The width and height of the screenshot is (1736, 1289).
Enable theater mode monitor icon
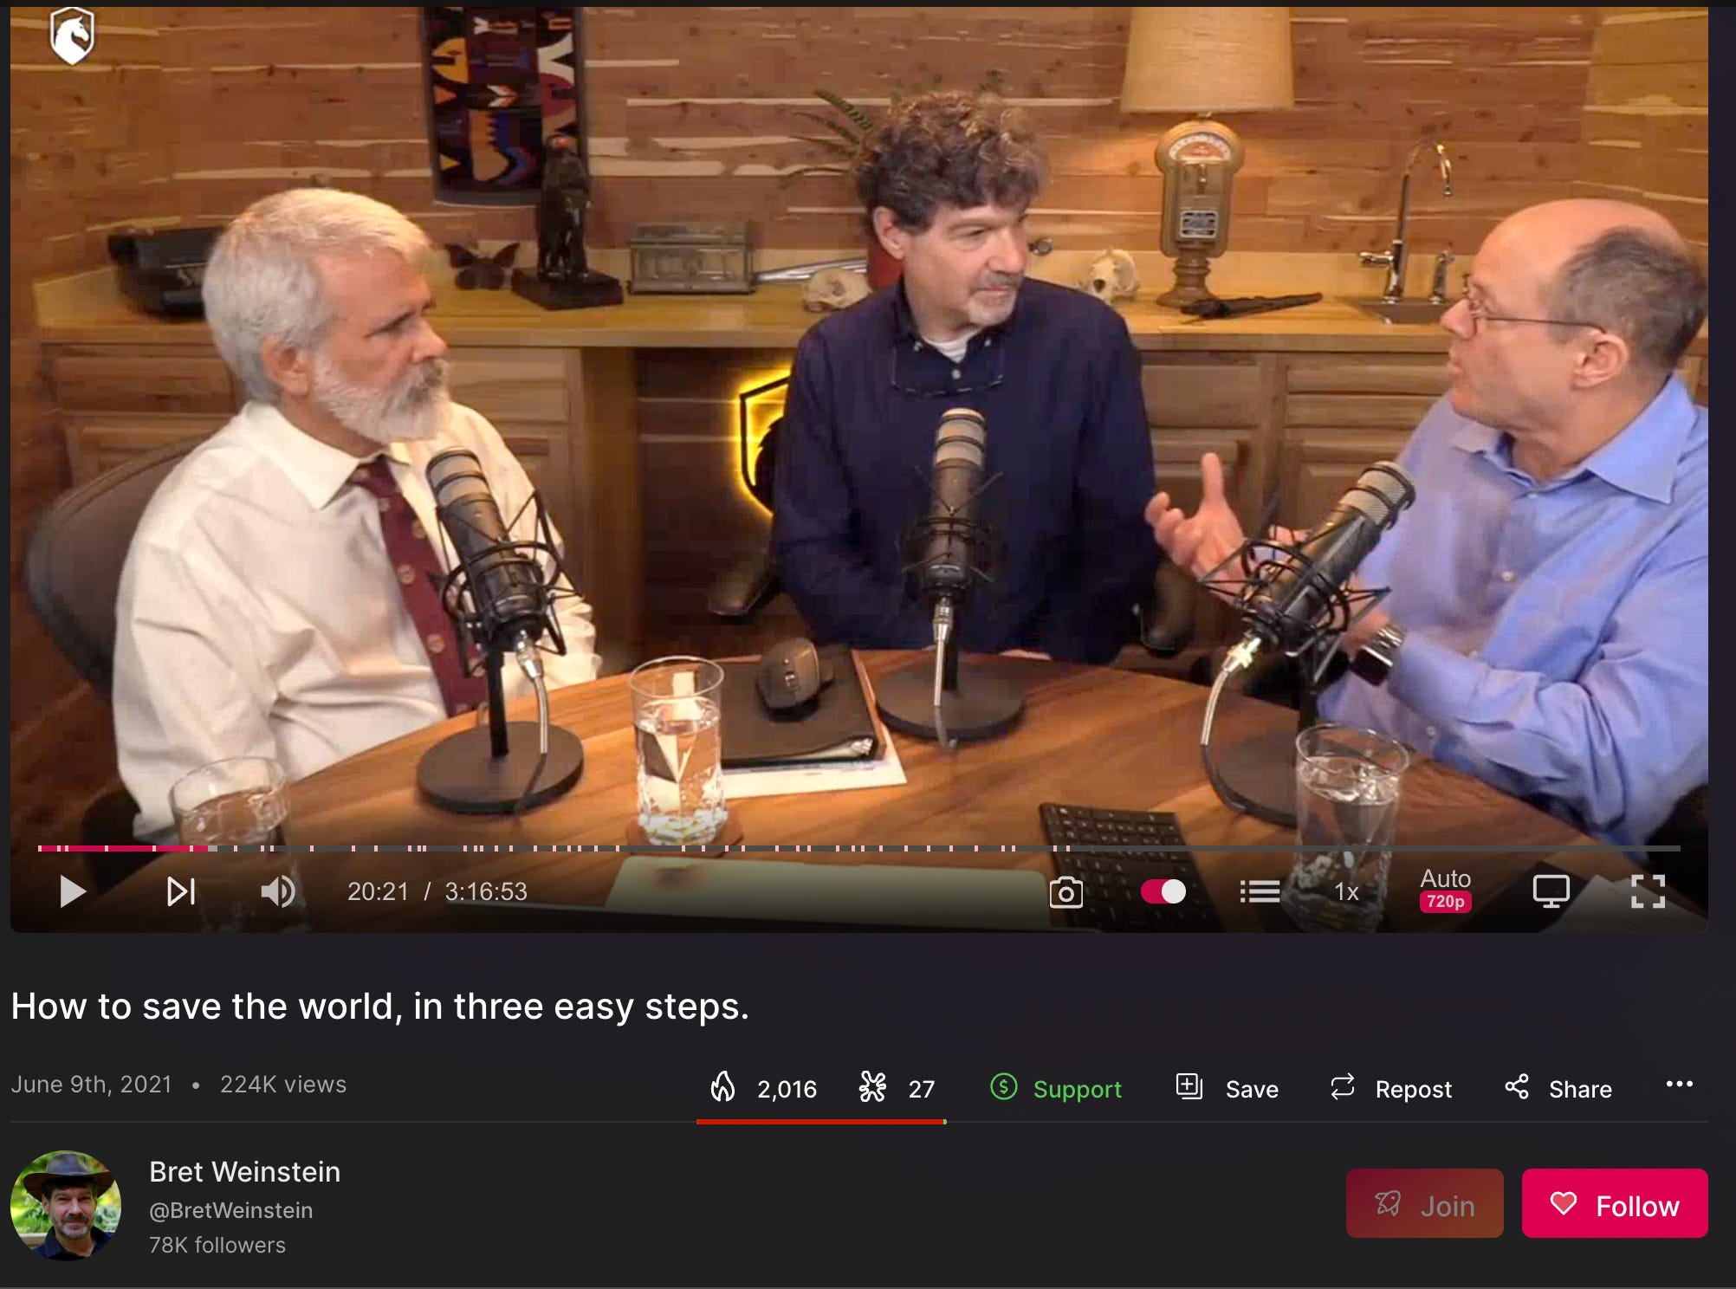click(x=1551, y=891)
